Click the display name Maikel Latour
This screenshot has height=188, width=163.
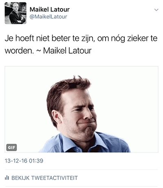coord(50,9)
